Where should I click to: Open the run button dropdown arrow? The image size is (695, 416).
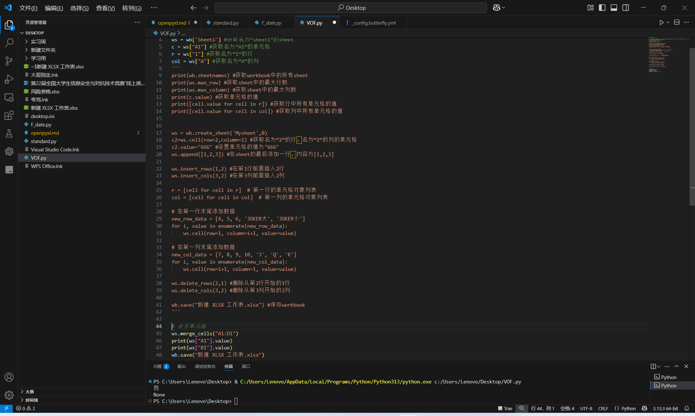tap(668, 22)
